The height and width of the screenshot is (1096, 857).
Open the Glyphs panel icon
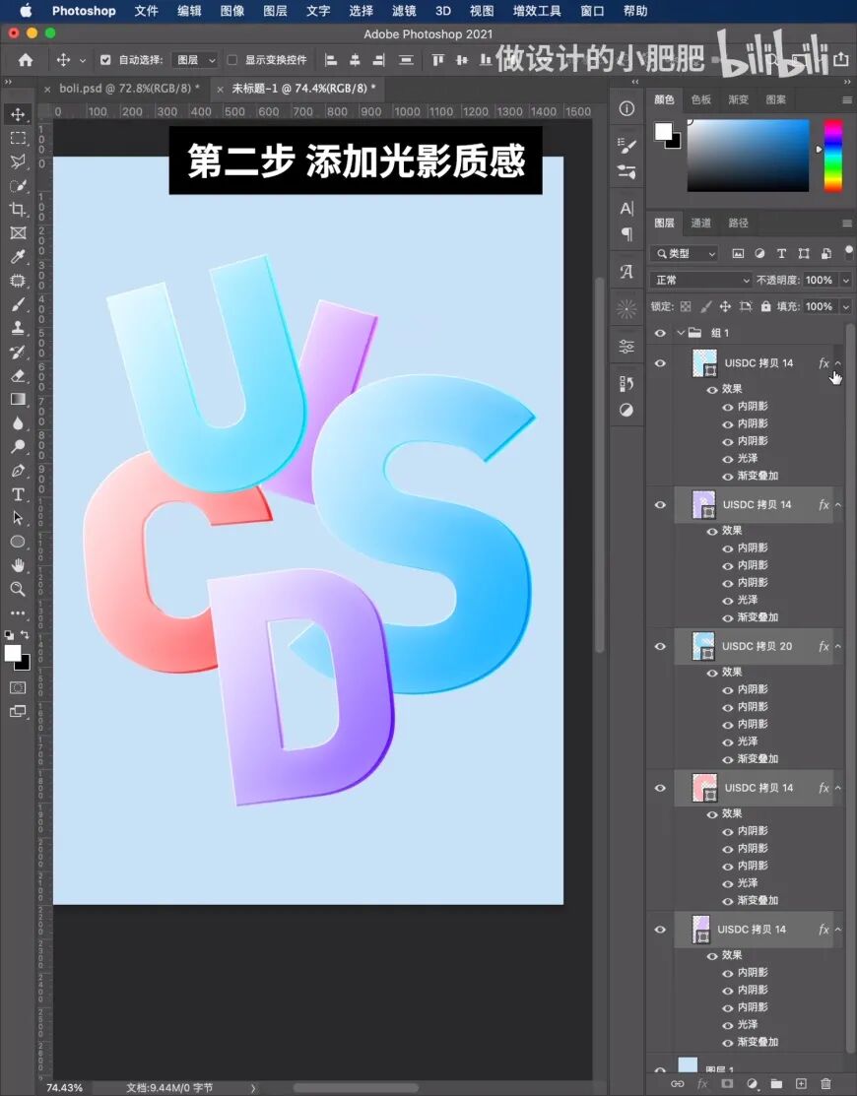(627, 271)
